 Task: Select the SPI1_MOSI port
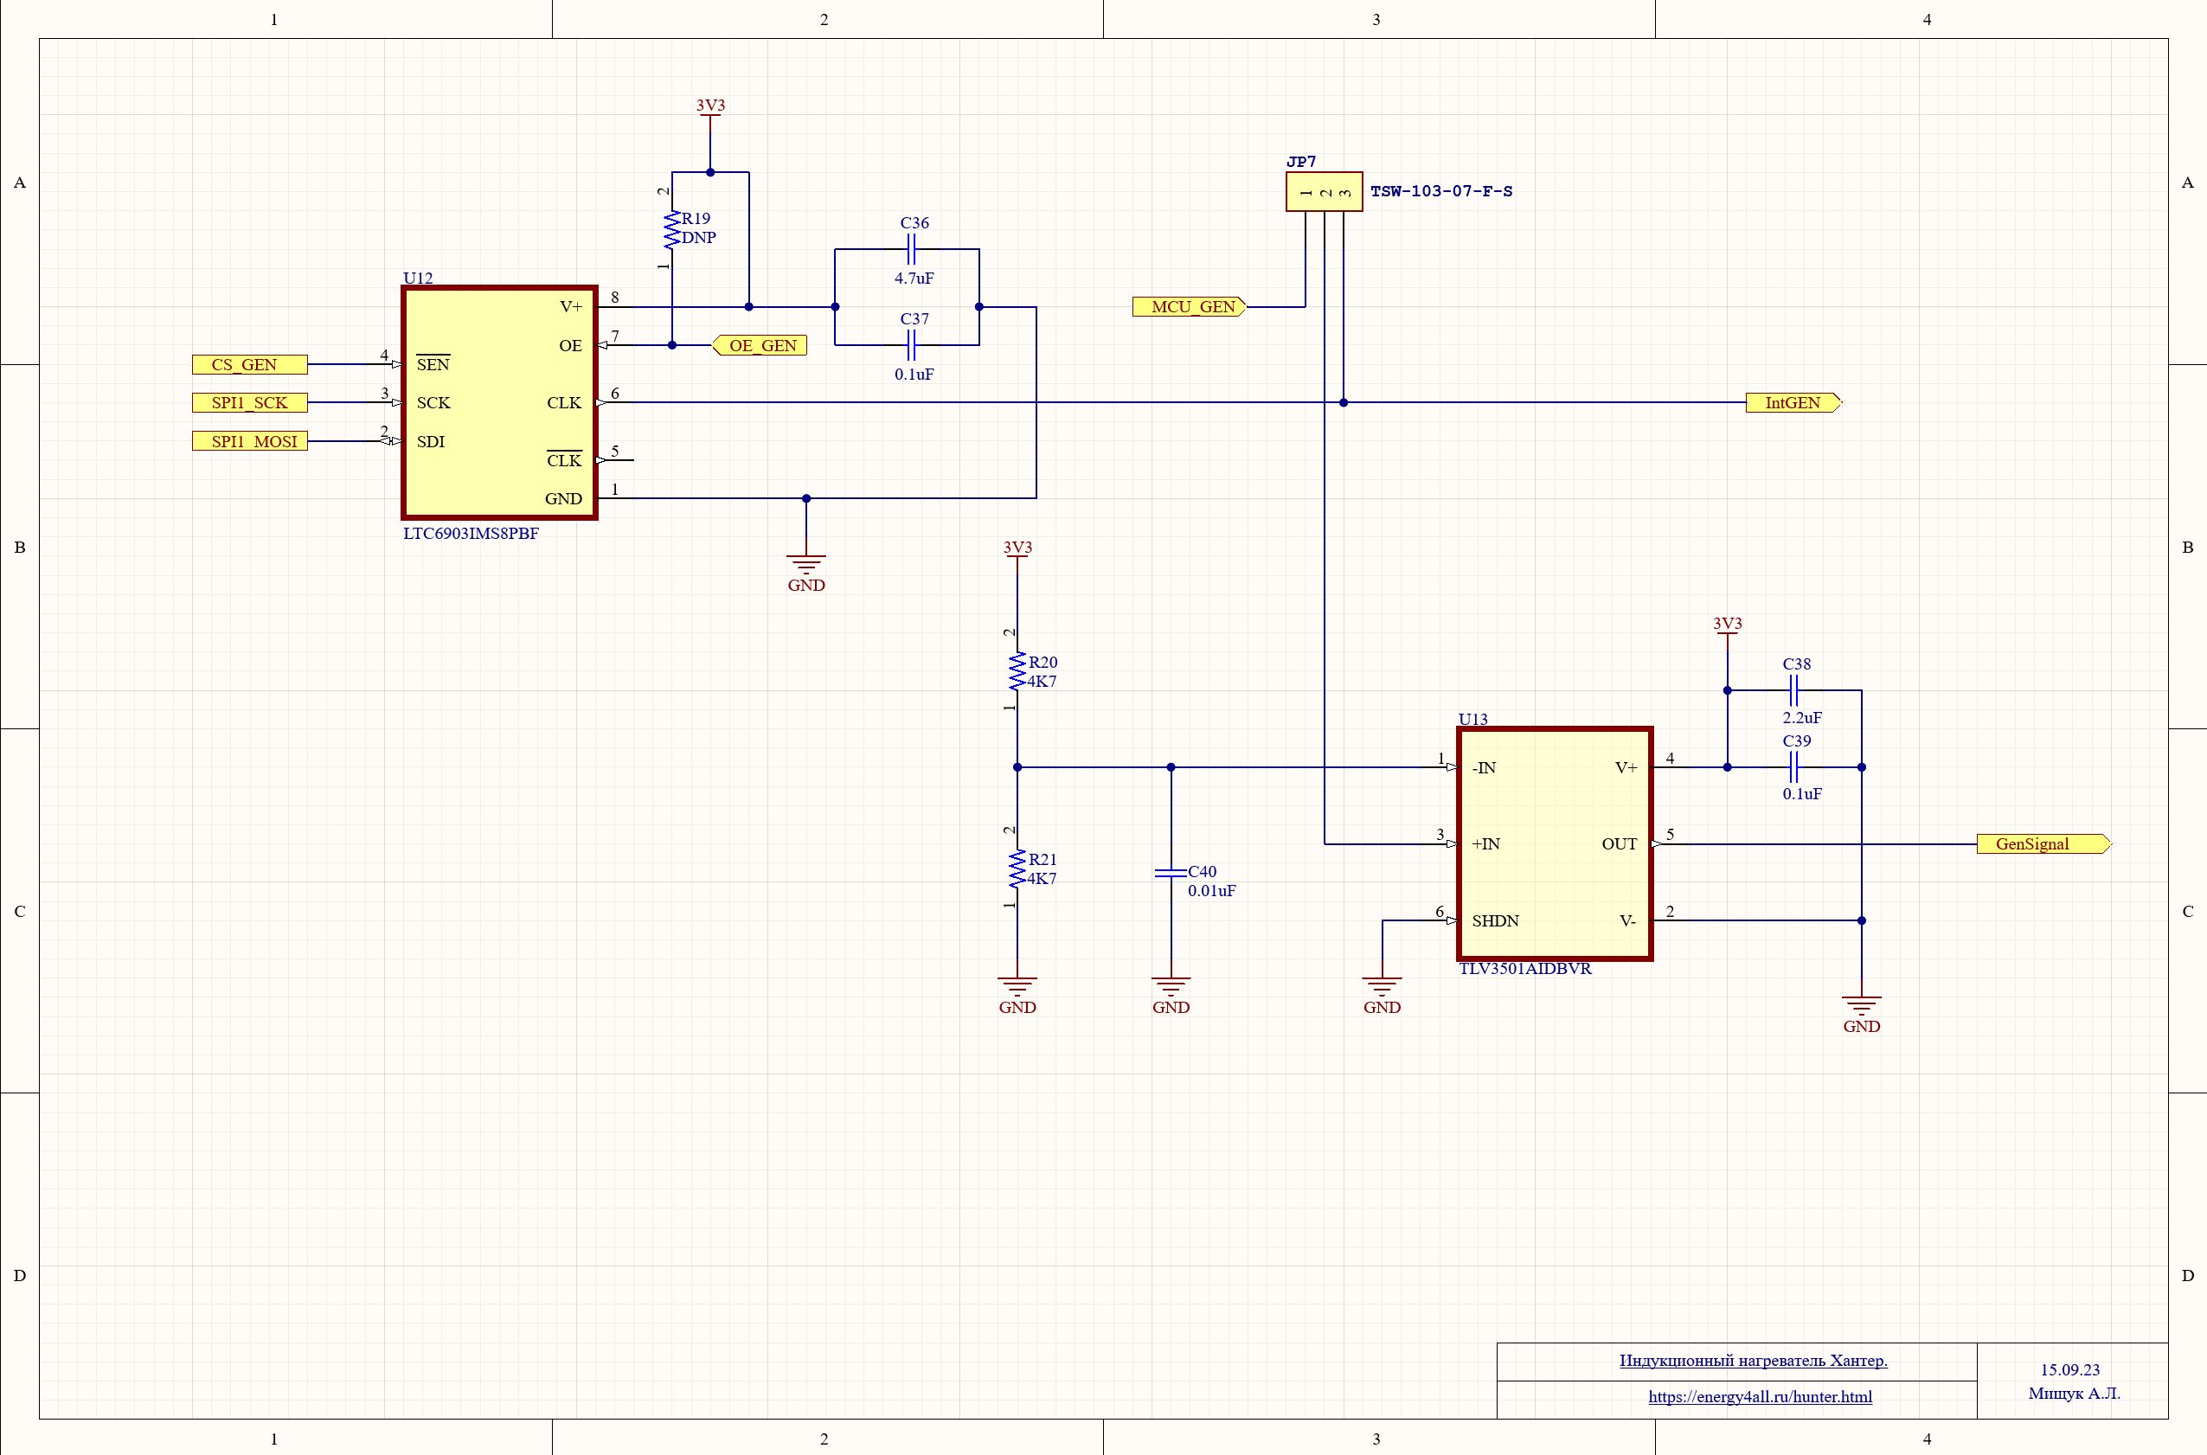pyautogui.click(x=250, y=442)
